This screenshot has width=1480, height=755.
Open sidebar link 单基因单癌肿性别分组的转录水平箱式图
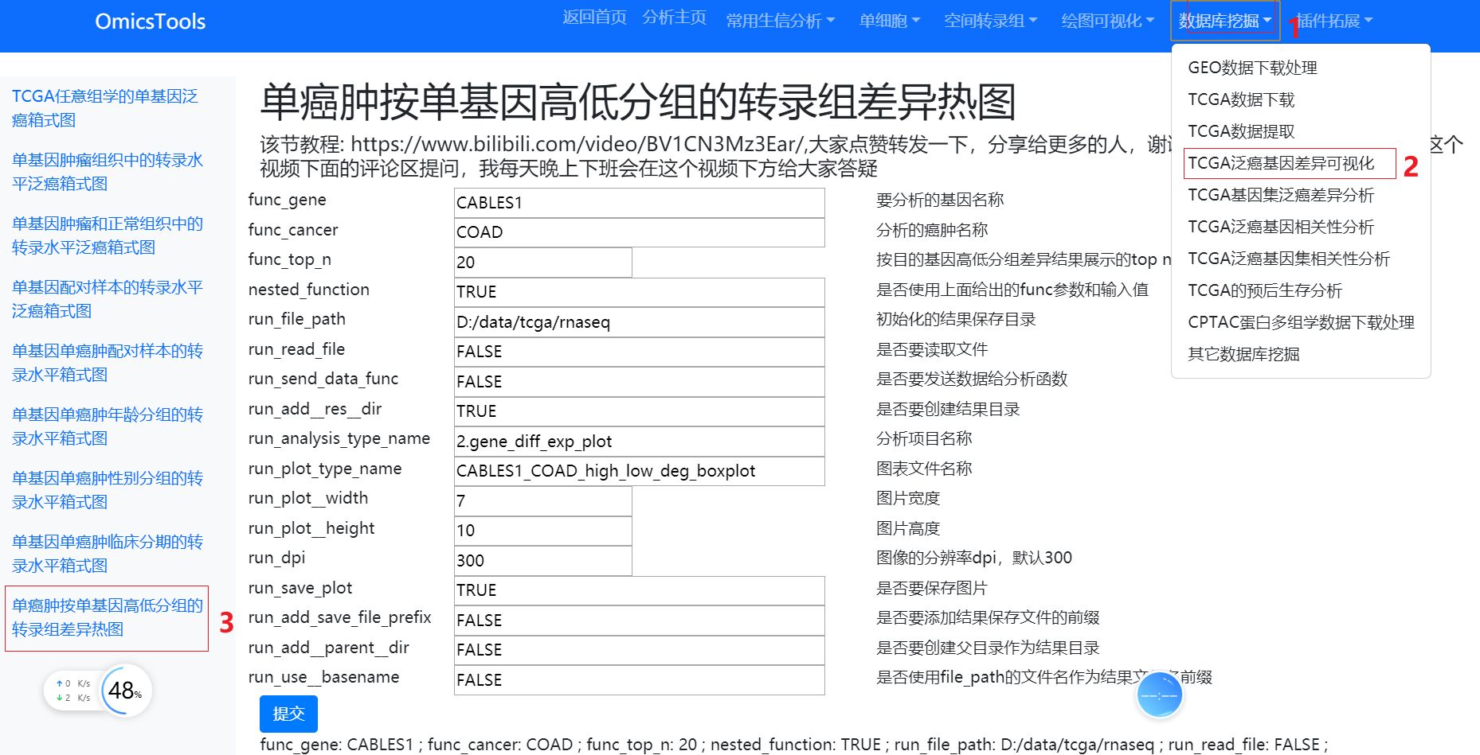108,490
